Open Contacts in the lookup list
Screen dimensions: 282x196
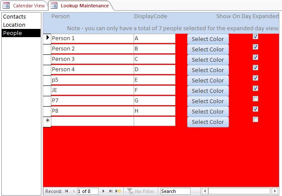pos(21,16)
